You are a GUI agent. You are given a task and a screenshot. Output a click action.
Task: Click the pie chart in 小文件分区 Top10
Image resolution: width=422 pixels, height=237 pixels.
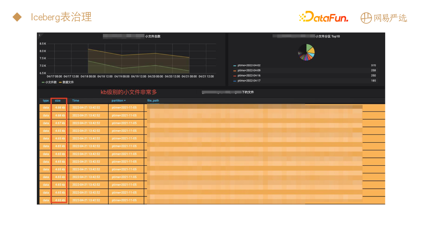click(306, 52)
